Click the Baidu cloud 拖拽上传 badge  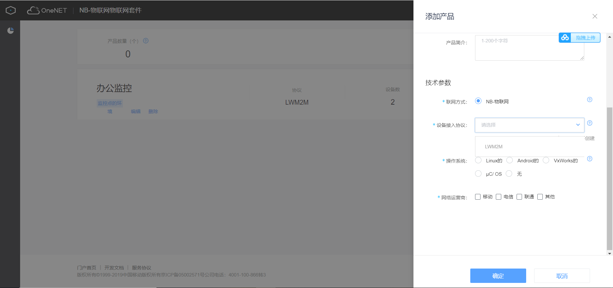pyautogui.click(x=579, y=38)
